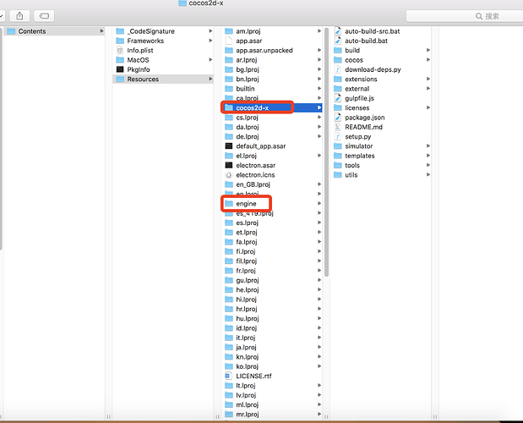Expand the builtin folder arrow
Viewport: 523px width, 423px height.
tap(319, 89)
